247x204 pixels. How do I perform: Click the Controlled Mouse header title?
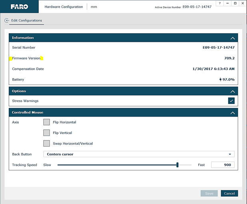(28, 113)
